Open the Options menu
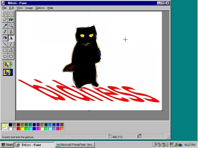Image resolution: width=198 pixels, height=148 pixels. coord(40,8)
